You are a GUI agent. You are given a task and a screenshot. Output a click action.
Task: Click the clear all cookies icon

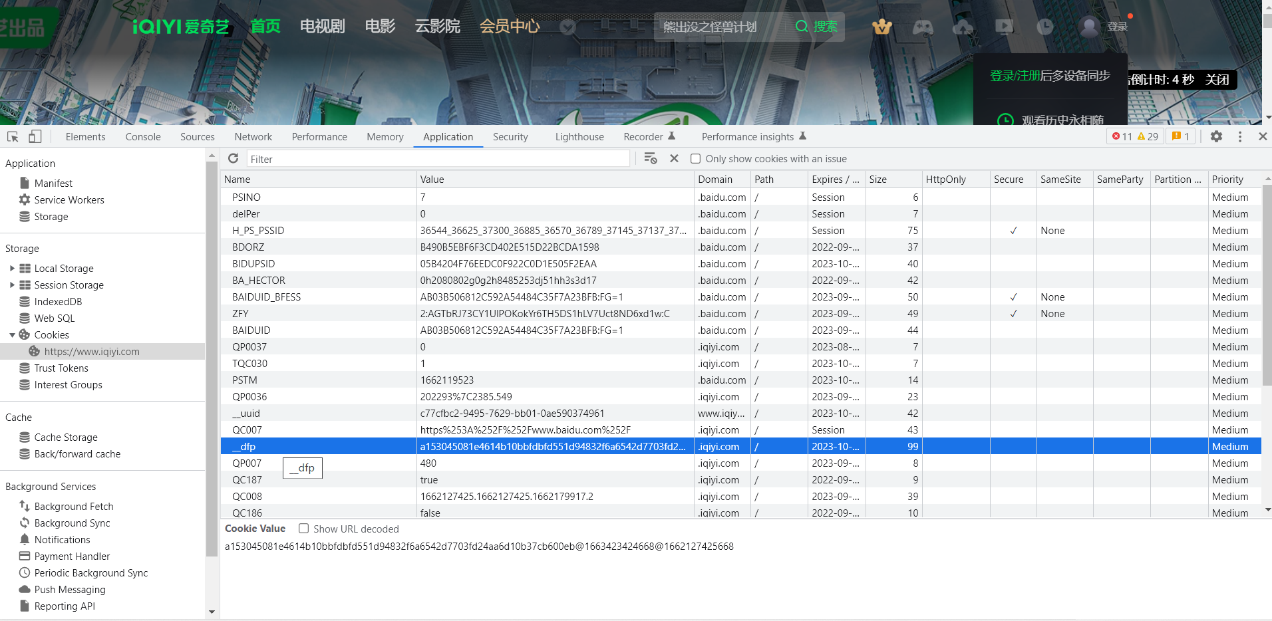pyautogui.click(x=650, y=158)
